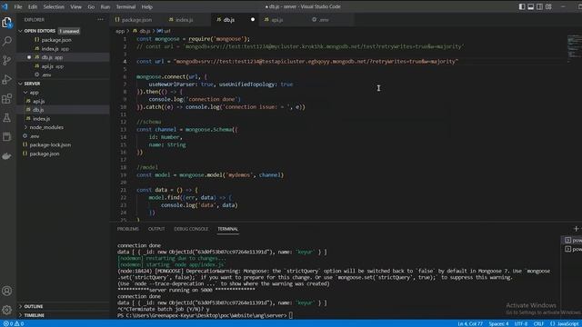
Task: Select the second powershell terminal entry
Action: pos(573,249)
